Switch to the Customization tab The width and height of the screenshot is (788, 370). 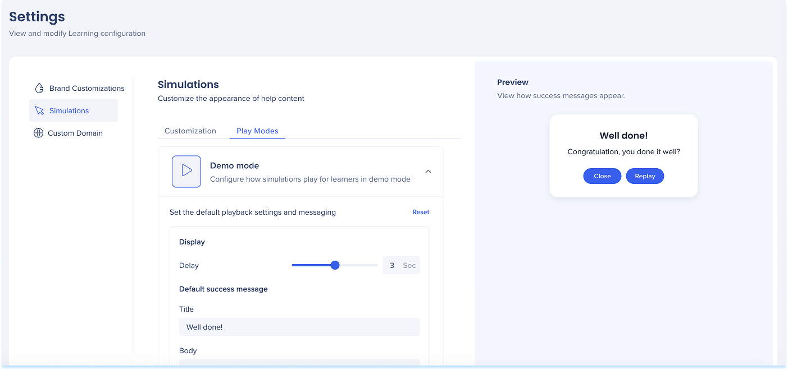pos(190,131)
